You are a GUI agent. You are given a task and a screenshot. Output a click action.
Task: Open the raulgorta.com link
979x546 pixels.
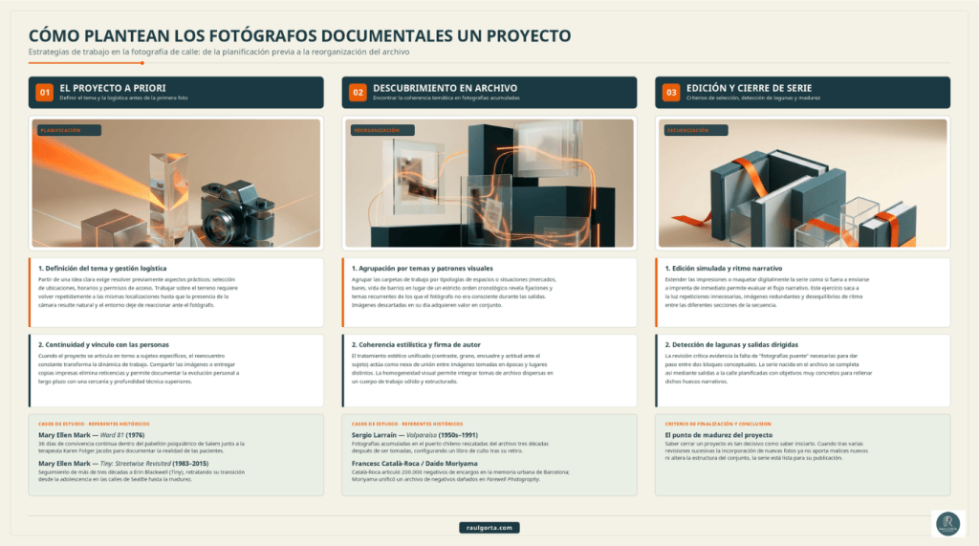pos(489,528)
